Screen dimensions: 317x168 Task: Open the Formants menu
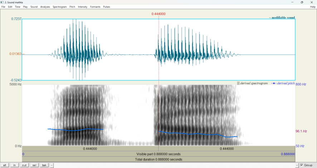95,7
